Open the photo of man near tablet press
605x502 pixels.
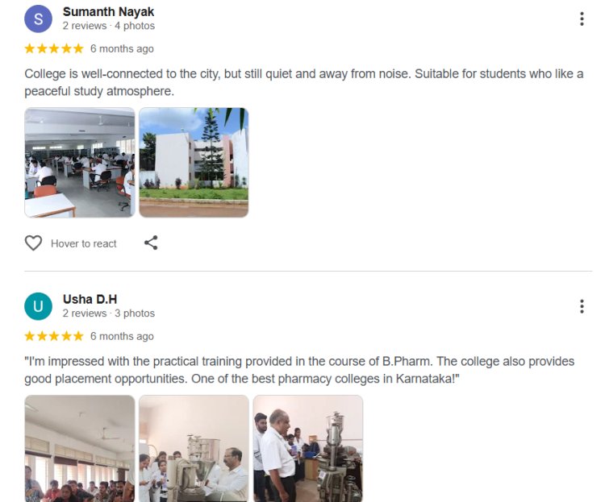(x=308, y=448)
